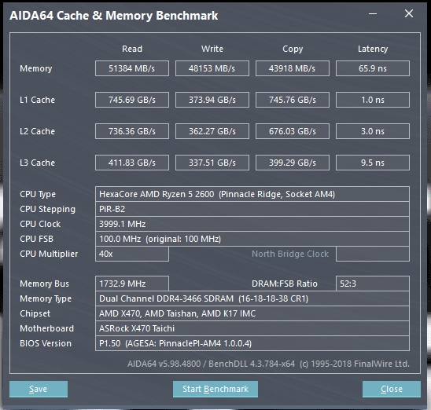Click the AIDA64 Cache & Memory Benchmark title
Viewport: 431px width, 410px height.
(114, 16)
